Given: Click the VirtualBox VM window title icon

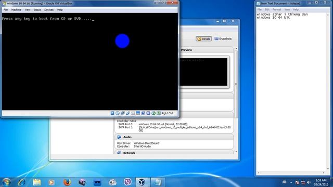Looking at the screenshot, I should point(4,4).
